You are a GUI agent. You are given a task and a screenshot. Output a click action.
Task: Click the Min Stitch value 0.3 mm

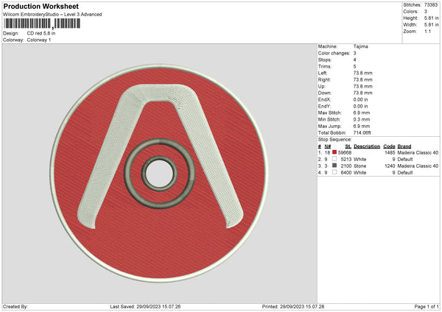click(x=362, y=120)
